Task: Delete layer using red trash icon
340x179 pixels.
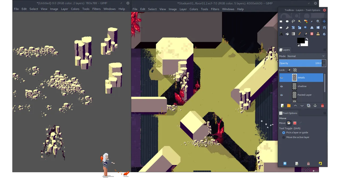Action: point(322,106)
